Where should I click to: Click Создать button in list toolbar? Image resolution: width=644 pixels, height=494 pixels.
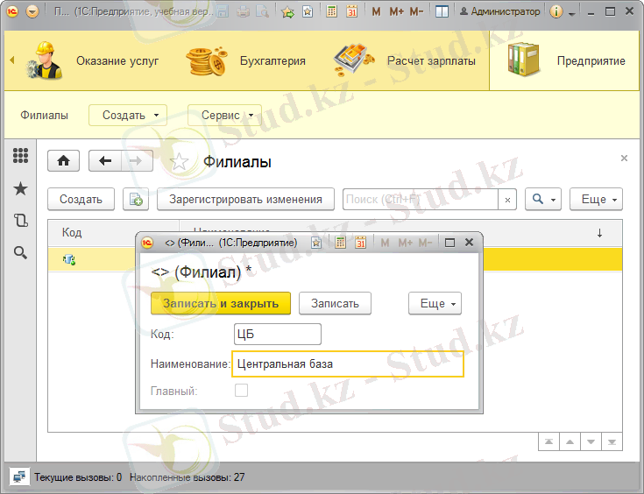point(81,200)
